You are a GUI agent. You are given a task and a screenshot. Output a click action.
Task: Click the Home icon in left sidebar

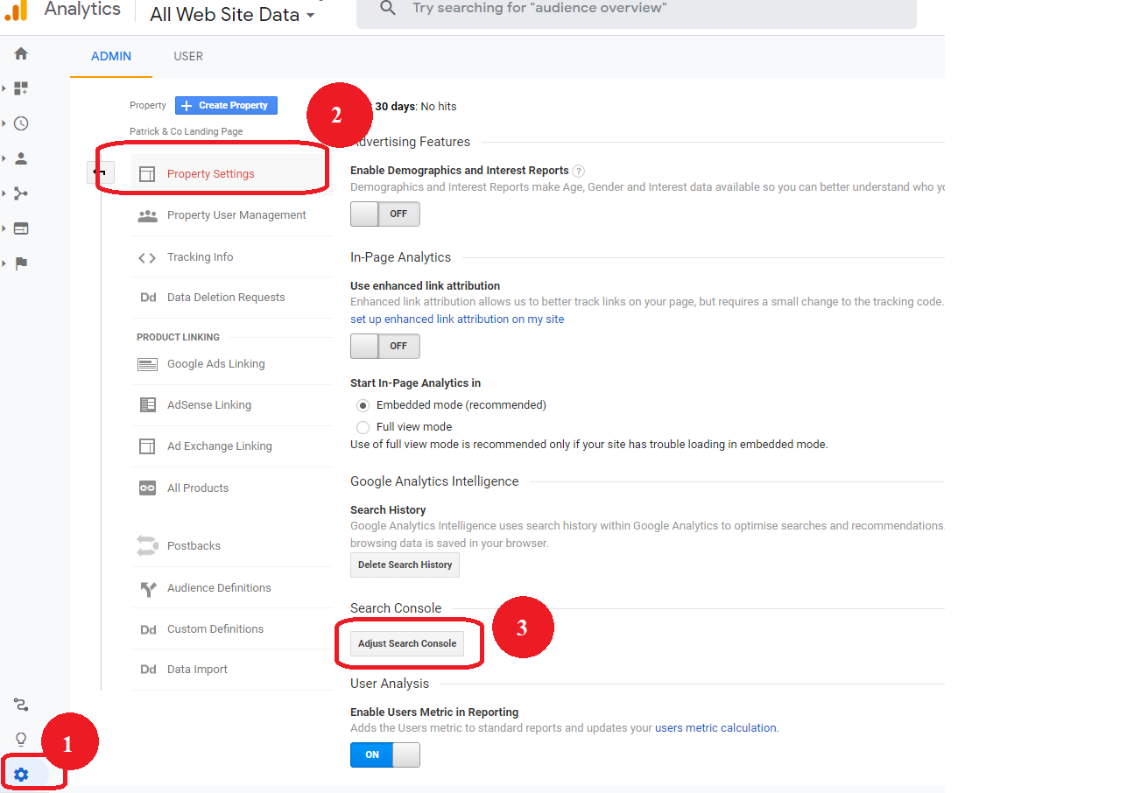[x=21, y=53]
